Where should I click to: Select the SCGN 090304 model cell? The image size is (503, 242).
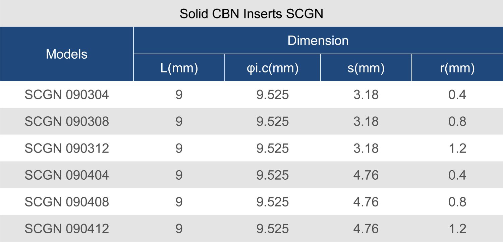tap(67, 95)
